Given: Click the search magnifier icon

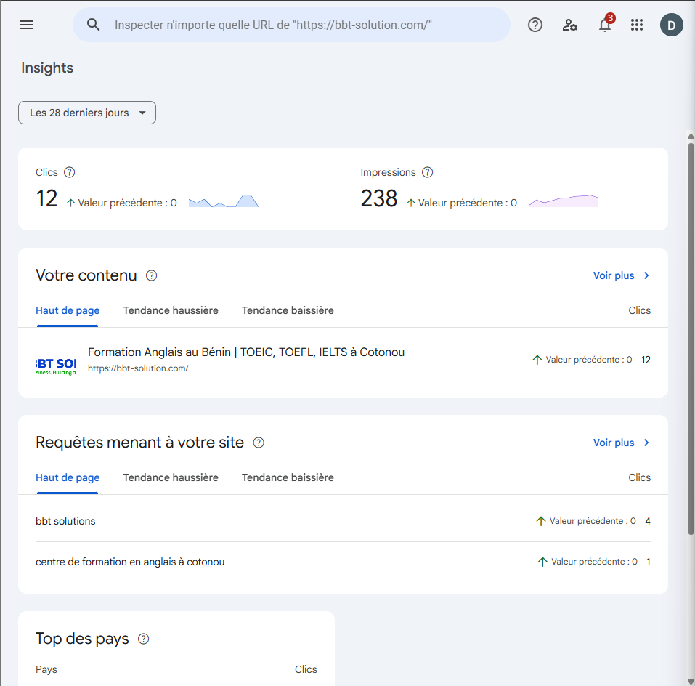Looking at the screenshot, I should (x=93, y=25).
